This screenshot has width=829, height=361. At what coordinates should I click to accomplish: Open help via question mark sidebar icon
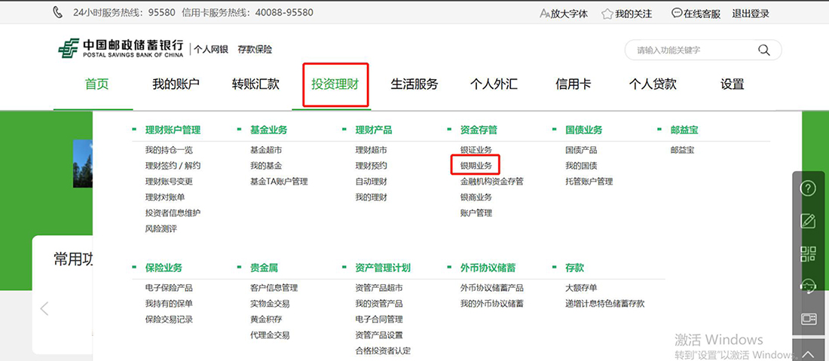pos(808,188)
